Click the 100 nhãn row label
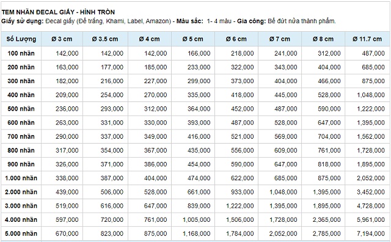Screen dimensions: 391x242 (21, 53)
